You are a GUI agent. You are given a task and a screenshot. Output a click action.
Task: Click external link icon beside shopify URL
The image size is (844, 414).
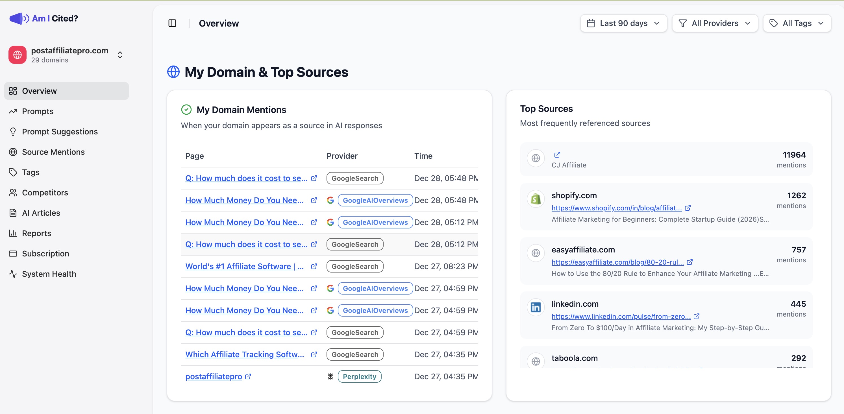(688, 208)
